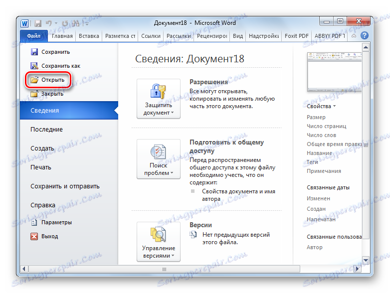Click the Сохранить floppy disk icon
The height and width of the screenshot is (293, 390).
tap(34, 52)
